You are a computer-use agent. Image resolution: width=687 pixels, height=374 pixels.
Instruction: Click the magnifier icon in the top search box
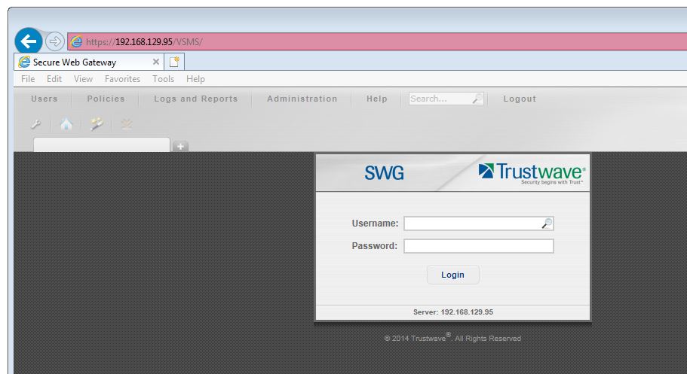477,99
